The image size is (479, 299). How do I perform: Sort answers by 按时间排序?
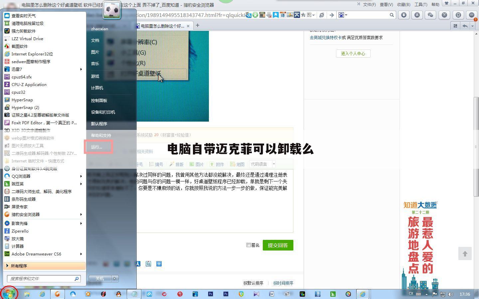(x=283, y=283)
